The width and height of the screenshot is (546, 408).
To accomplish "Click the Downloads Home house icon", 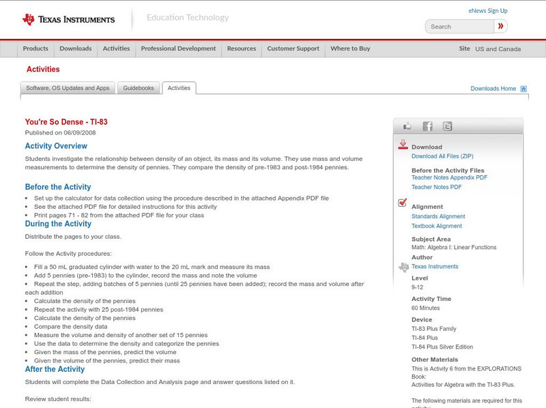I will tap(523, 89).
